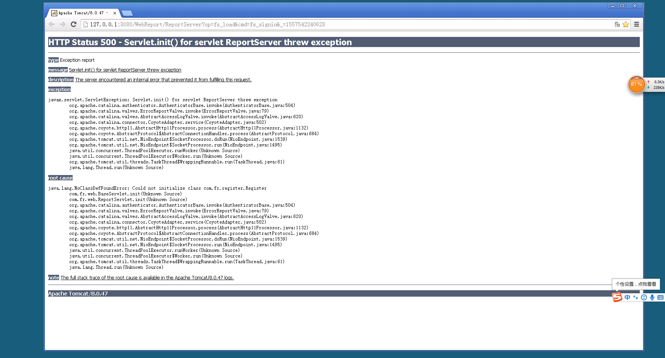Open a new tab with the new-tab button
Viewport: 665px width, 358px height.
[127, 13]
